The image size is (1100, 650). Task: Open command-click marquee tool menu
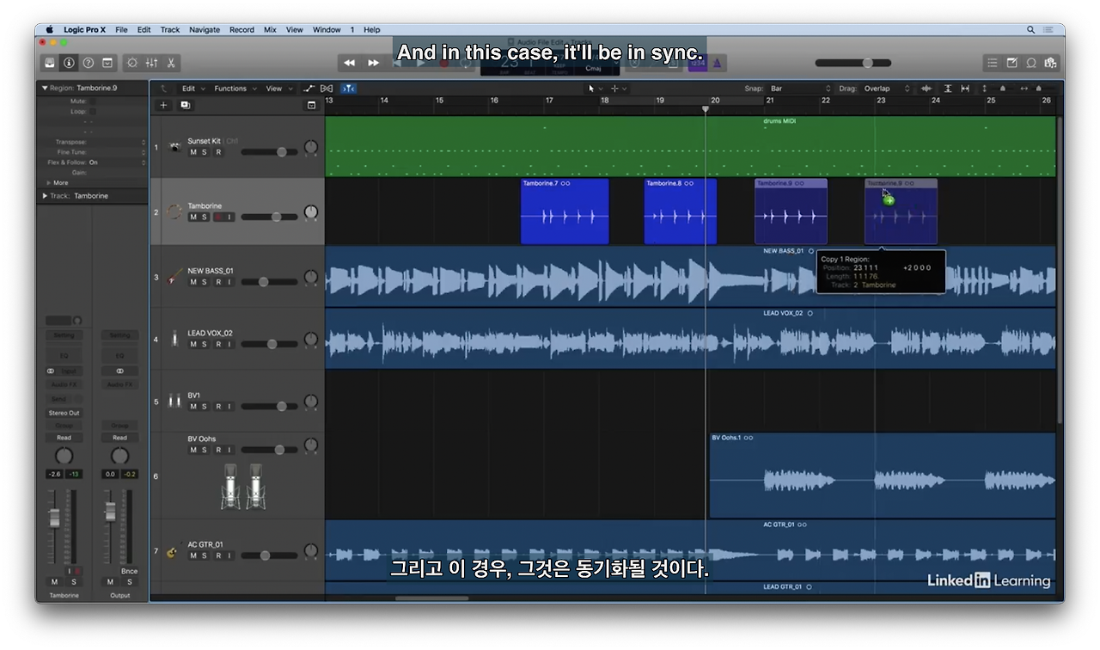(x=619, y=89)
